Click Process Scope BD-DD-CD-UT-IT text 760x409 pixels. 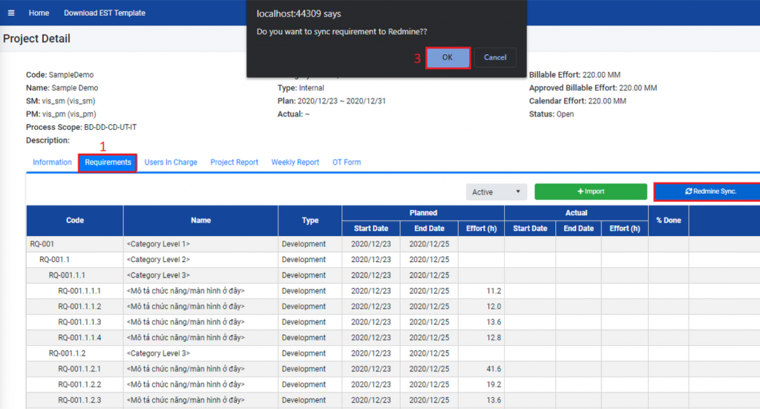[x=82, y=128]
